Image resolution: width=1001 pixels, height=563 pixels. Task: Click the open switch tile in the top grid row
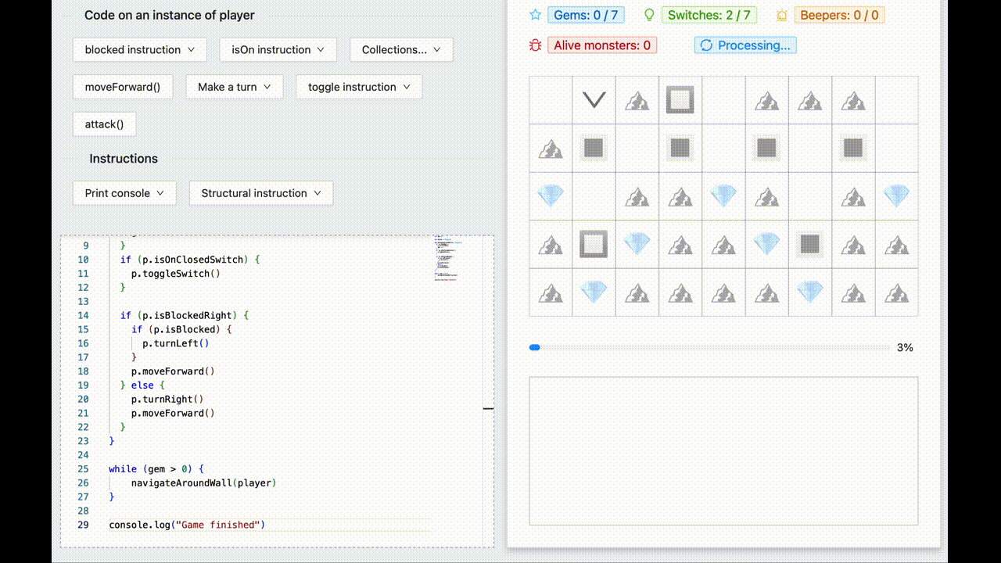680,100
